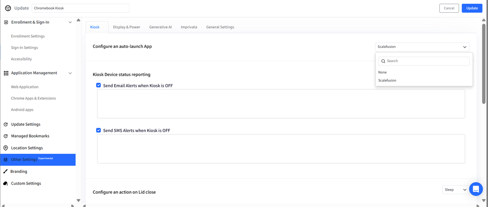Select Other Settings Experimental in the sidebar
The image size is (488, 207).
pyautogui.click(x=38, y=160)
